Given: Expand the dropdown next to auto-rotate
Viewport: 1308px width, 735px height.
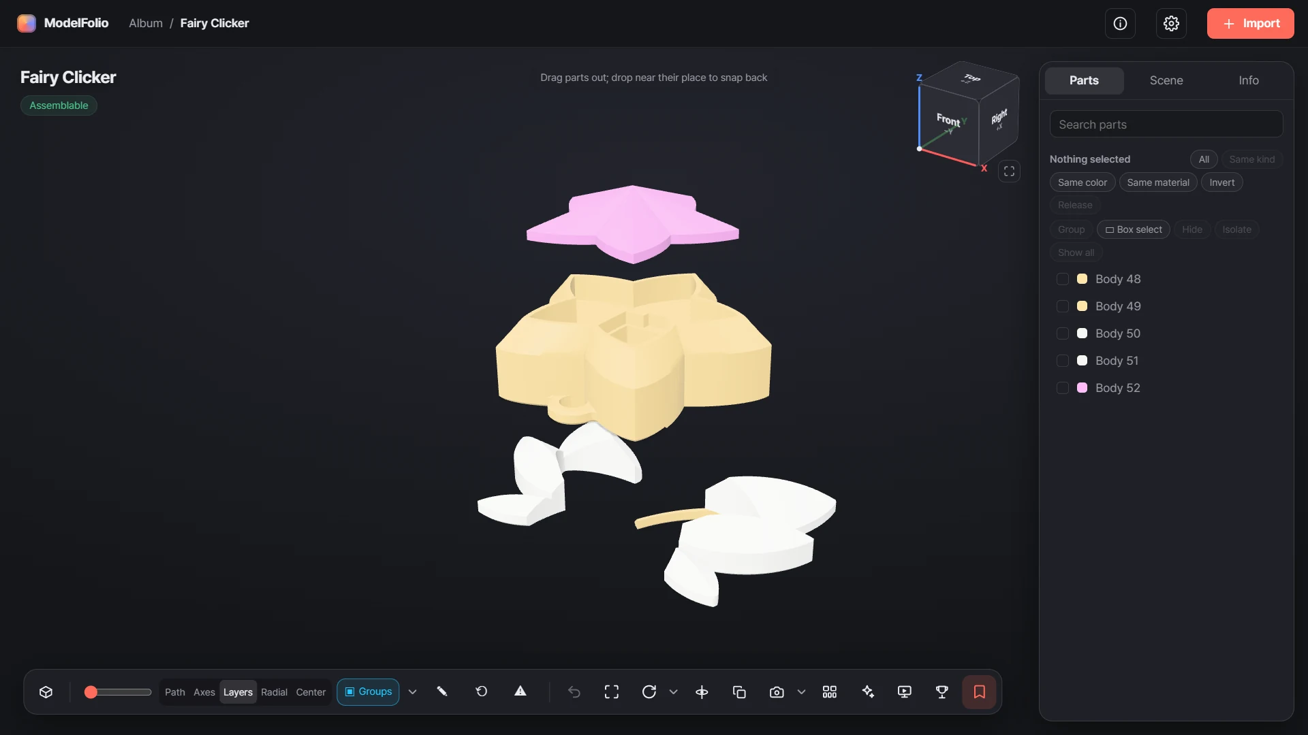Looking at the screenshot, I should point(674,692).
